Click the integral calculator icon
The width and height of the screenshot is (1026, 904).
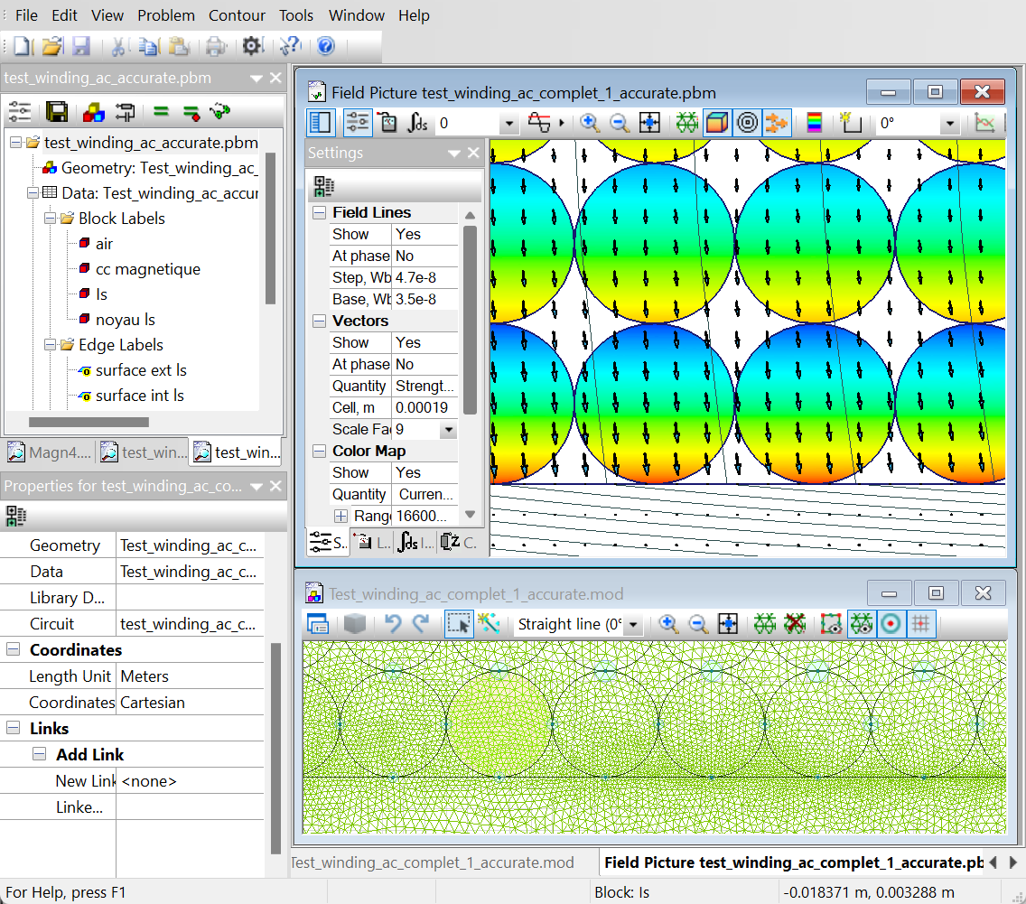[x=418, y=123]
